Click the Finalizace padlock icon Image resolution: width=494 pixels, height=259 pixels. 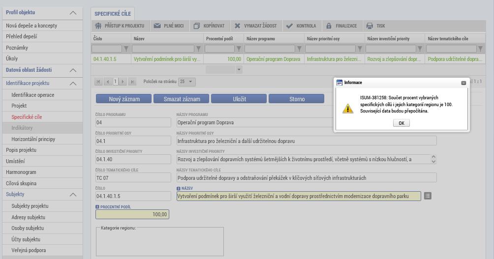(329, 26)
